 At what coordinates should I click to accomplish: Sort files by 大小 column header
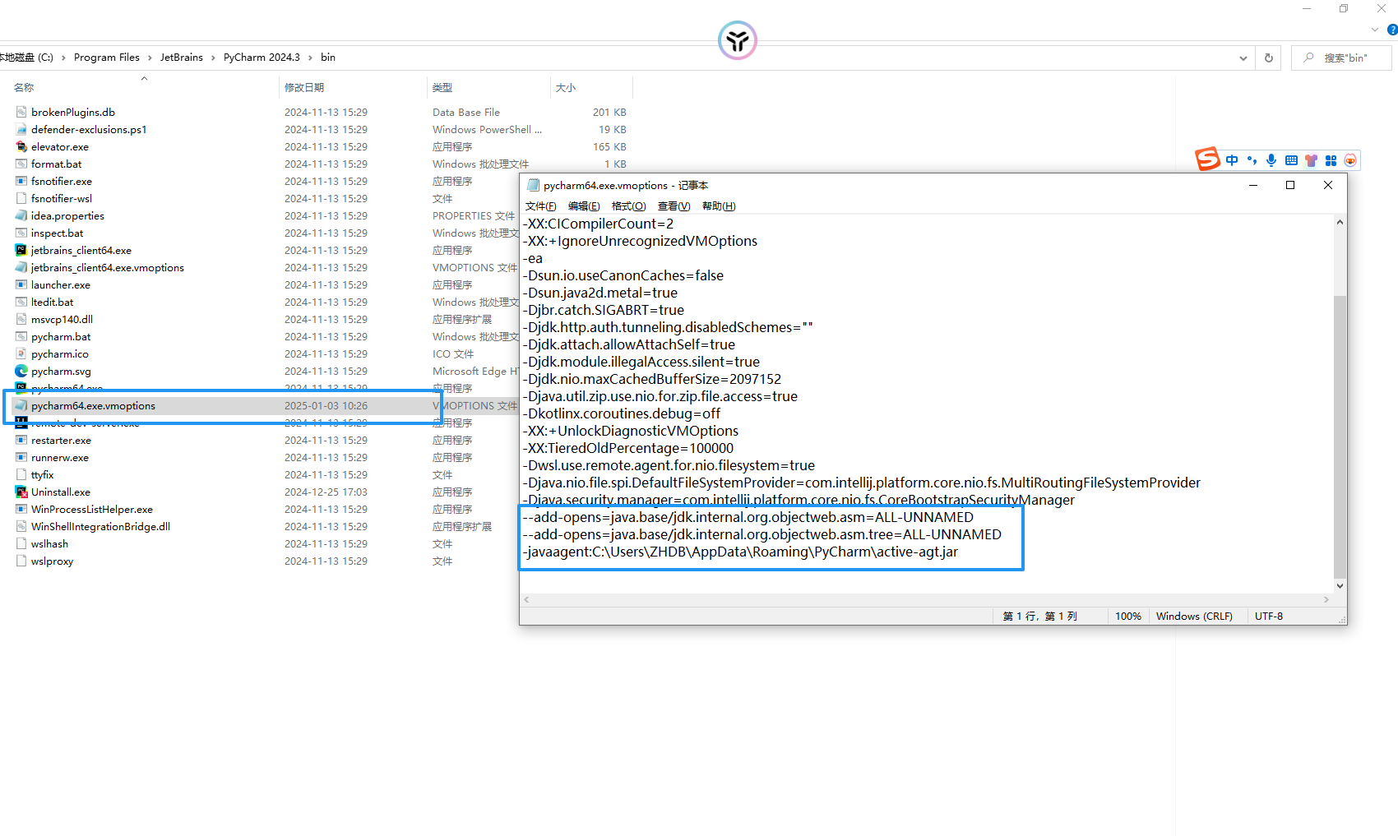pyautogui.click(x=566, y=87)
